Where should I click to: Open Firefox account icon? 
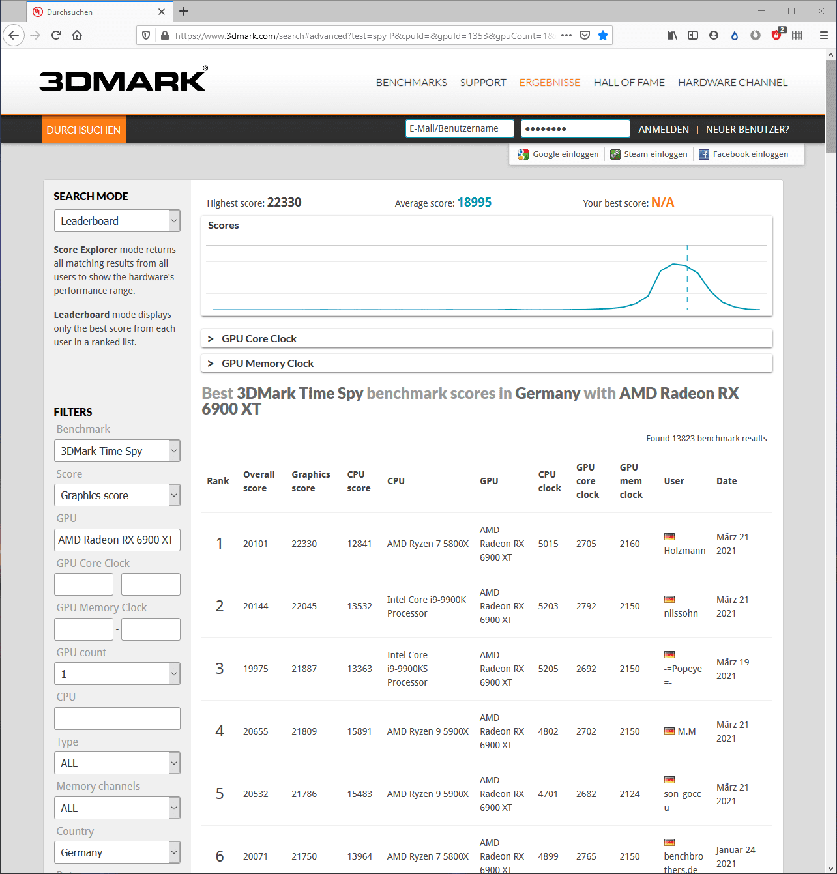(x=714, y=35)
